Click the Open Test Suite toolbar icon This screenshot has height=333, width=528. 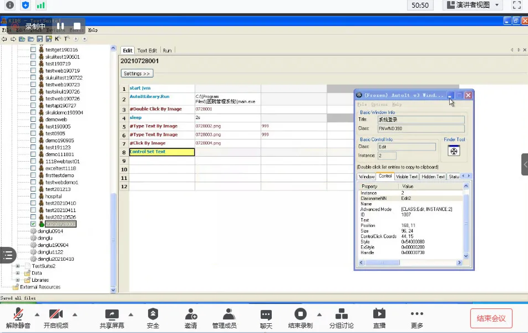click(x=22, y=39)
